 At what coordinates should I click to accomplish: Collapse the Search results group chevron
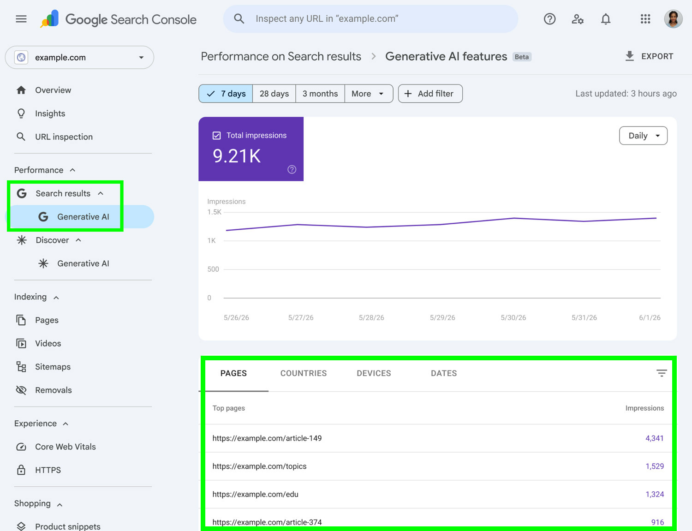point(101,193)
